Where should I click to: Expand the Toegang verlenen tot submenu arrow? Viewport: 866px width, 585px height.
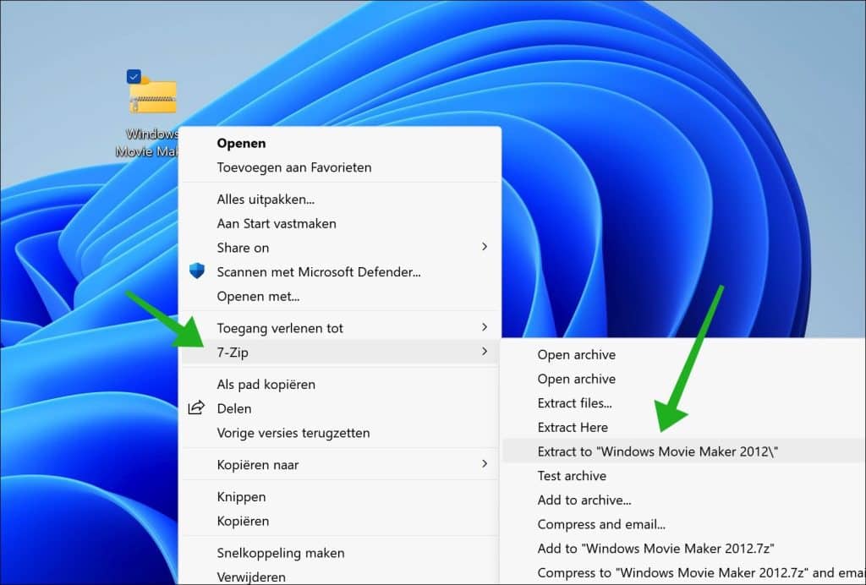tap(485, 327)
